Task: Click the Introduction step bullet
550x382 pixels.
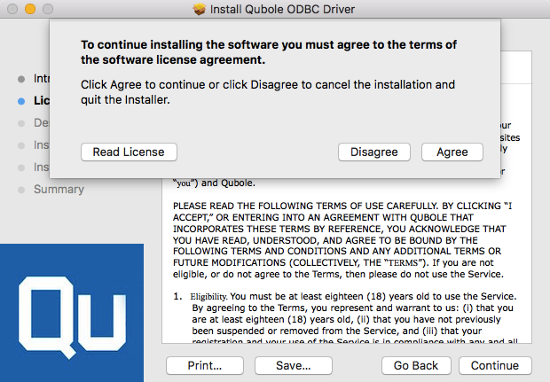Action: [21, 79]
